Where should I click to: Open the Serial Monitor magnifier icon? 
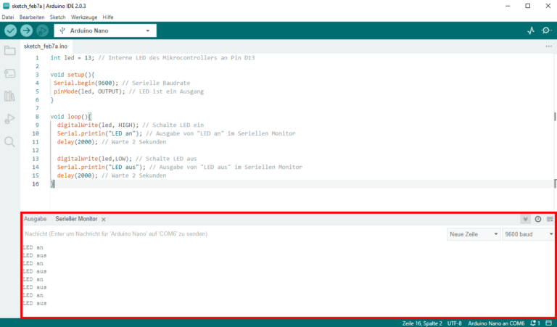546,30
